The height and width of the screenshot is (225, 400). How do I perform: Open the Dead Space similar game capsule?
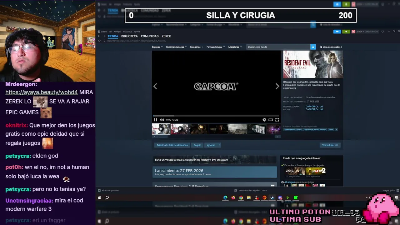click(x=294, y=171)
